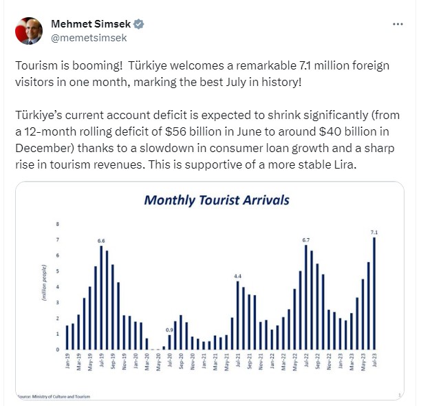The width and height of the screenshot is (421, 406).
Task: Click the 6.7 data label above Jul-22
Action: tap(306, 240)
